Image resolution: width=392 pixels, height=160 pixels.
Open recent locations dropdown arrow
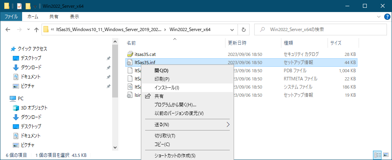[x=28, y=30]
